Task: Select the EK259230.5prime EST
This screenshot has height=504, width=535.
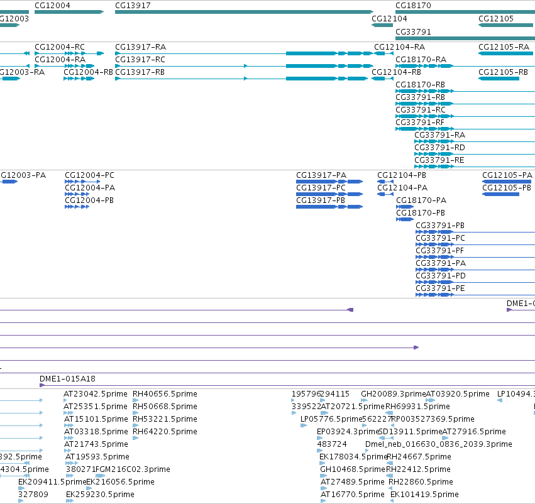Action: point(101,495)
